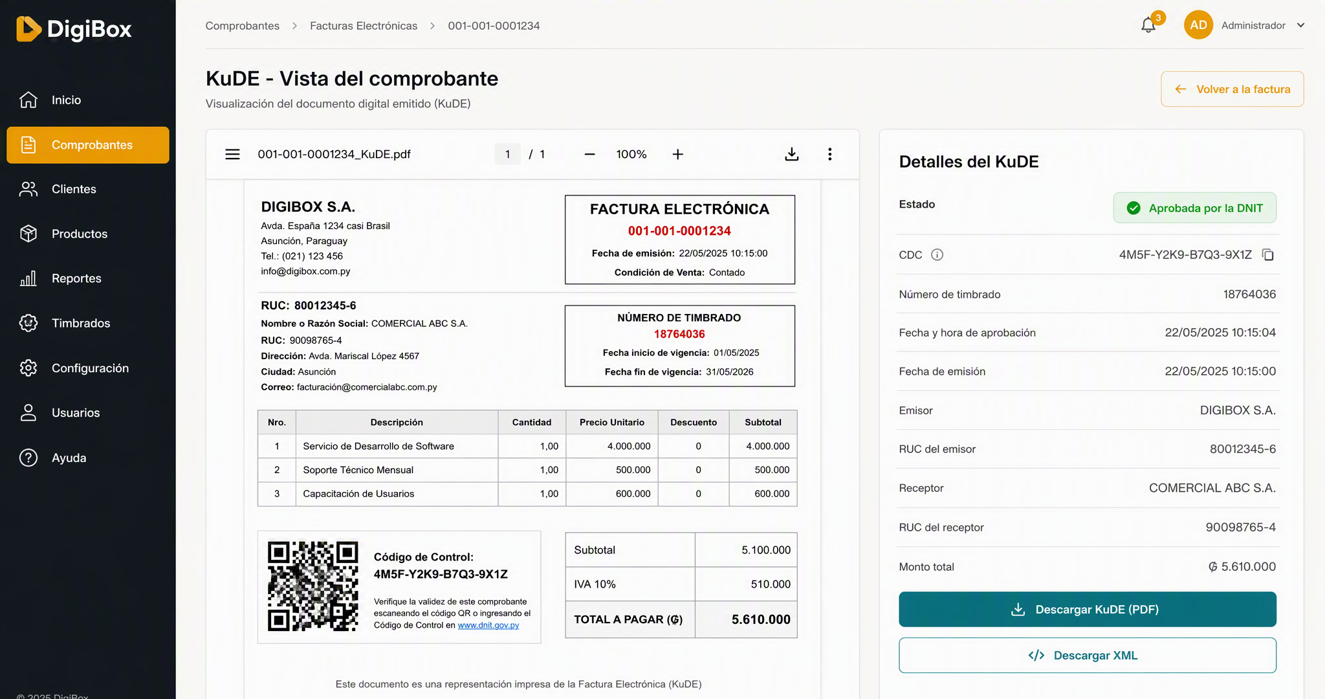Image resolution: width=1325 pixels, height=699 pixels.
Task: Click the Precio Unitario column header
Action: pos(611,422)
